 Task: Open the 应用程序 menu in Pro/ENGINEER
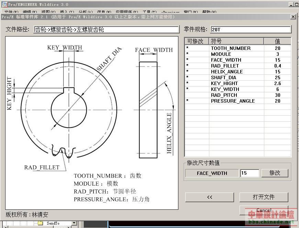pos(127,12)
